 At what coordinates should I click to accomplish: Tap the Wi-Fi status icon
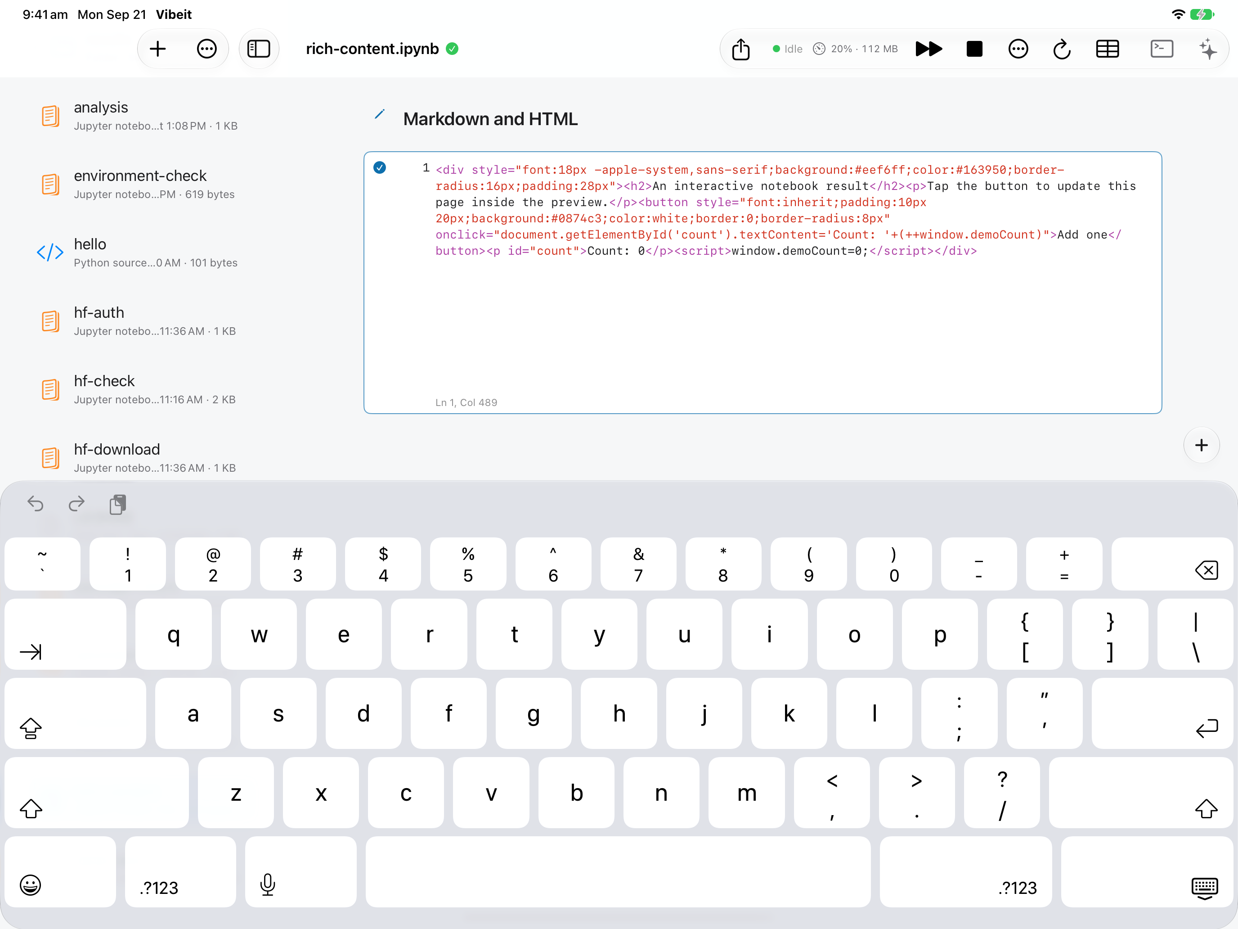[1178, 14]
